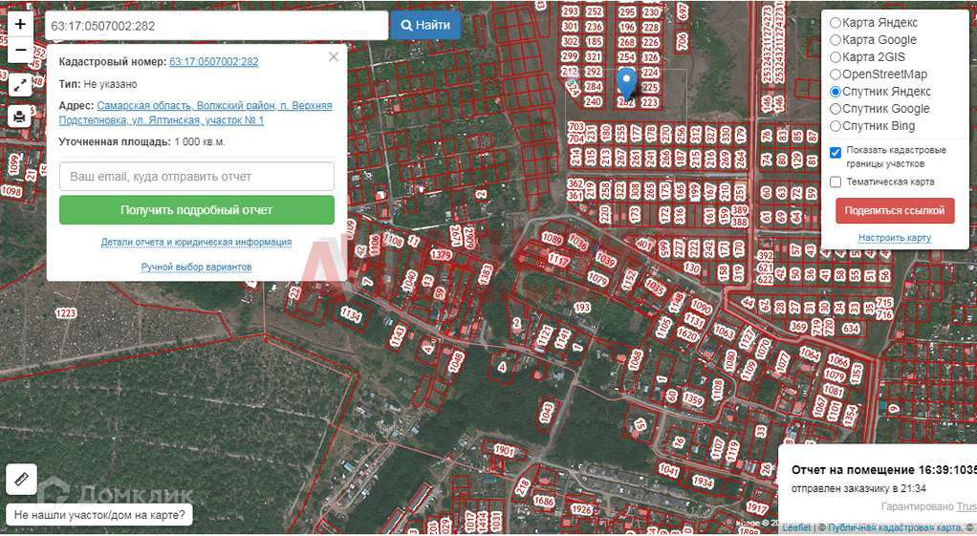Select Спутник Яндекс radio option
The height and width of the screenshot is (536, 977).
[x=836, y=92]
